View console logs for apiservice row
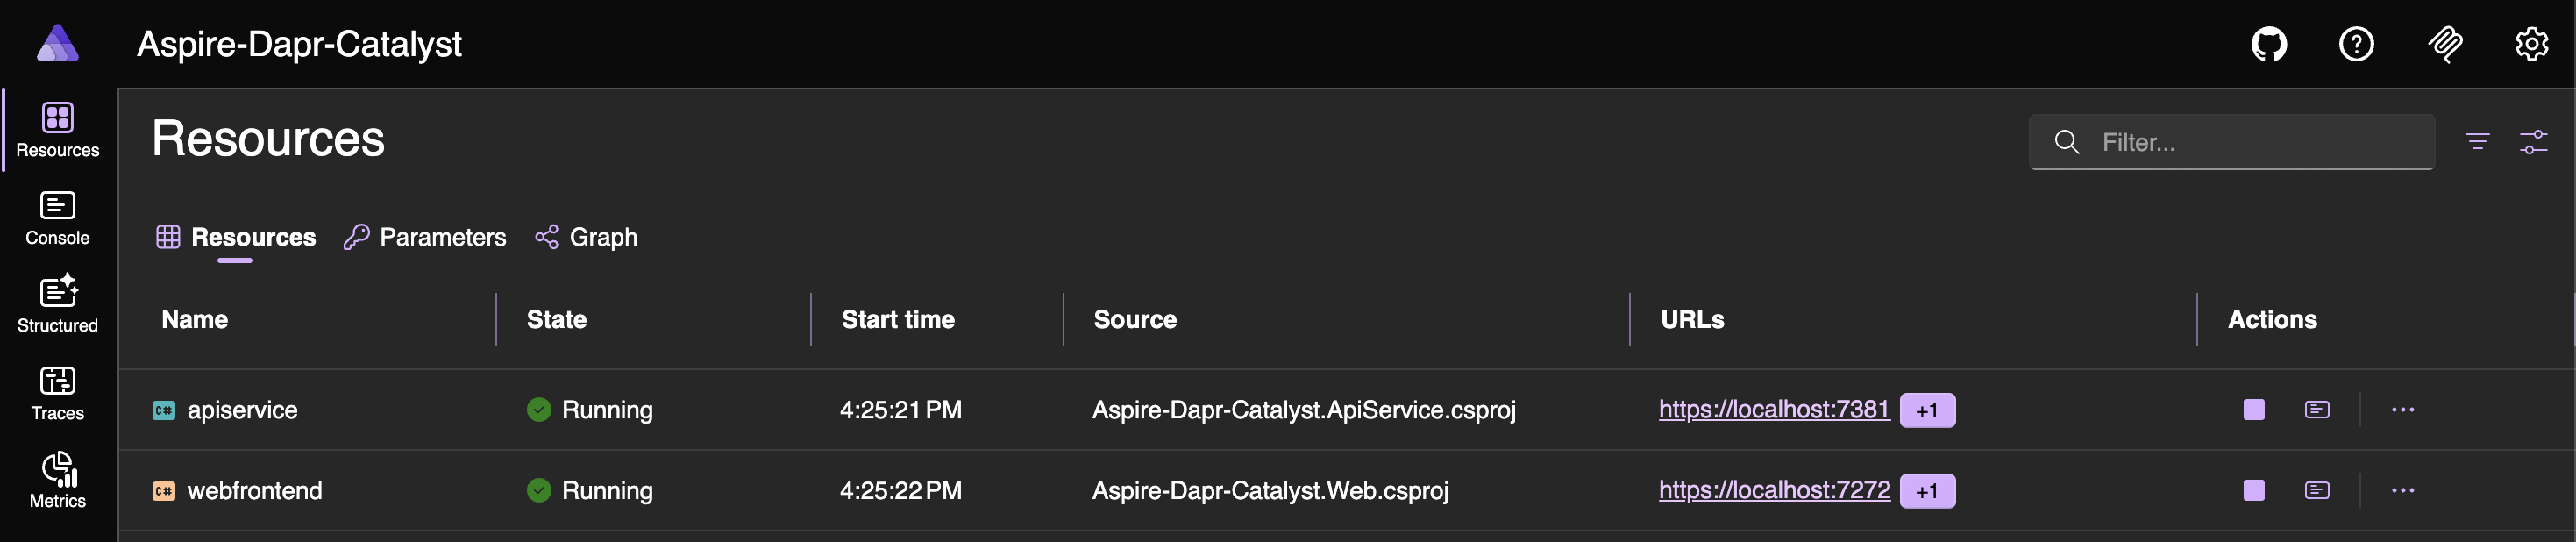Viewport: 2576px width, 542px height. (2316, 410)
